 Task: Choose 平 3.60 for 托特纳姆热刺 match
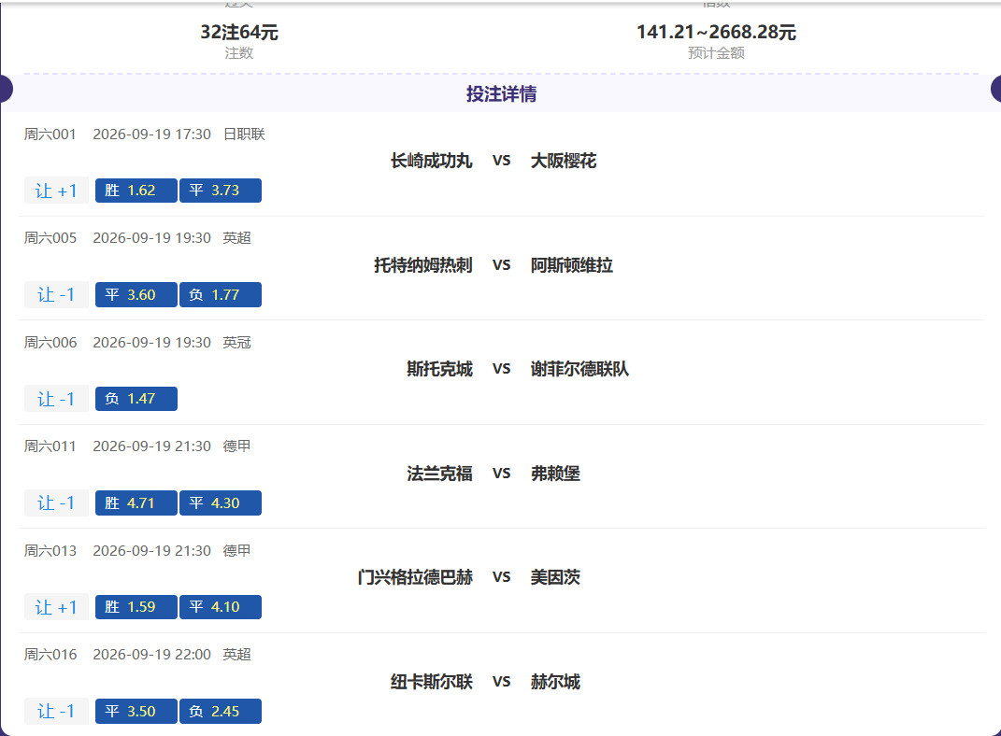click(136, 294)
